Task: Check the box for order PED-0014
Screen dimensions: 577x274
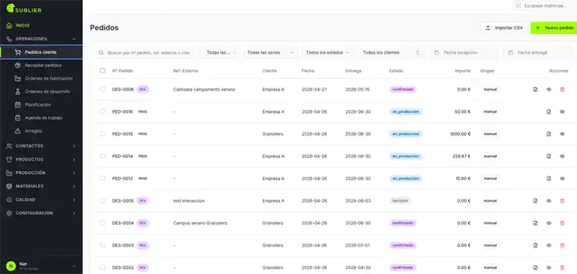Action: click(x=102, y=156)
